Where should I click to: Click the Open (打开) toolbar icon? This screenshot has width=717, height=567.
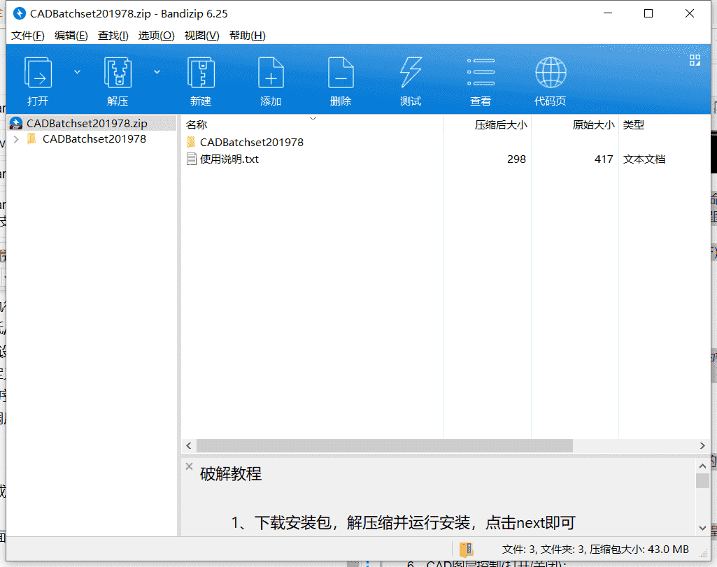point(38,73)
